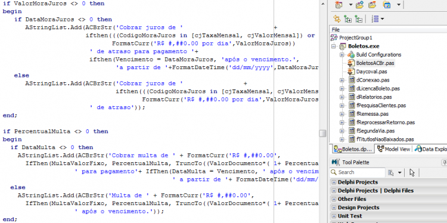Click the Add Existing Project folder icon
447x223 pixels.
click(360, 4)
